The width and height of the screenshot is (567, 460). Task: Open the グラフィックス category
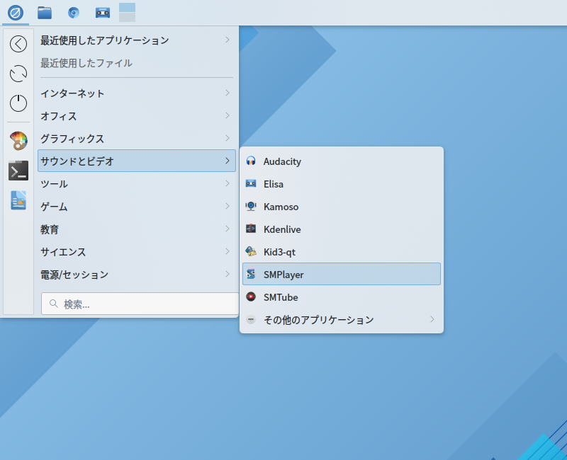pos(137,138)
